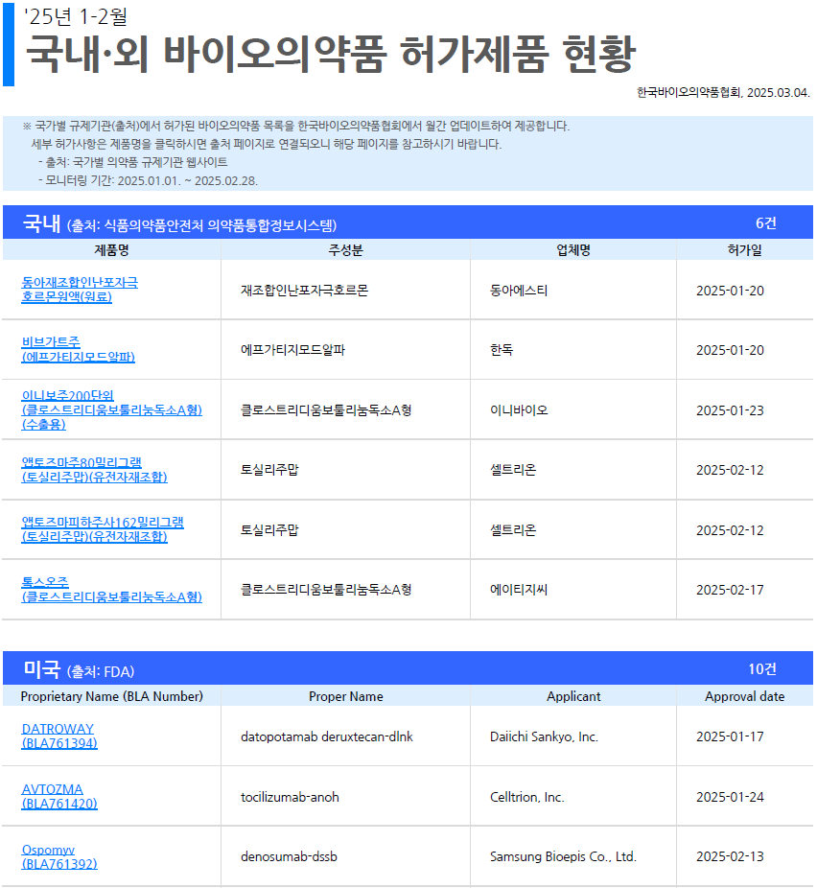Click the company name 동아에스티
817x888 pixels.
point(519,291)
